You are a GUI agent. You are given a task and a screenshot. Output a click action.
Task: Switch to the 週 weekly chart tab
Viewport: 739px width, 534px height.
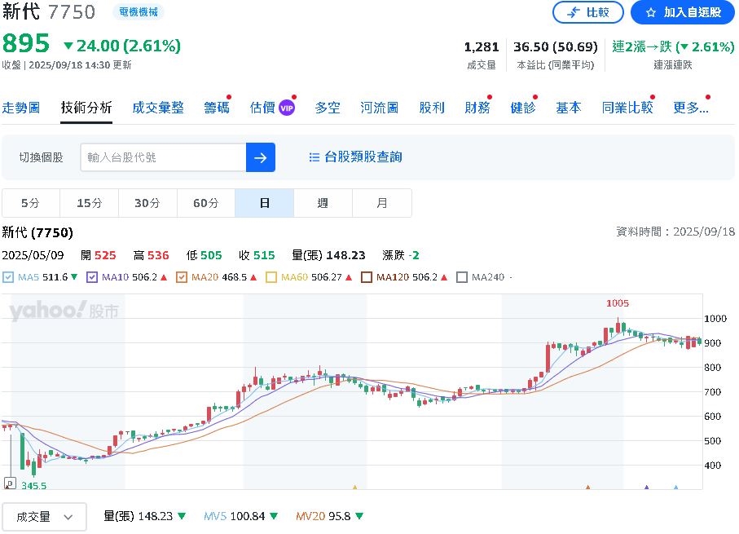323,202
